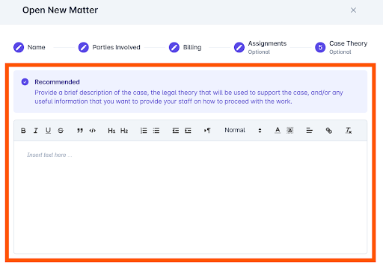Clear text formatting
The height and width of the screenshot is (269, 383).
pos(349,130)
